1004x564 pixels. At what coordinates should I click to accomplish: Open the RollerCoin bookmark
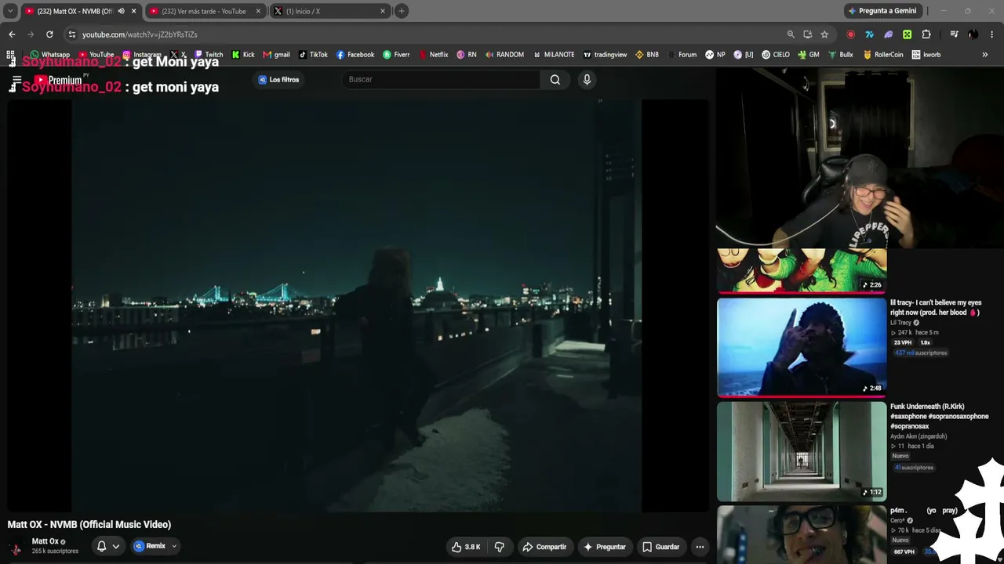coord(883,55)
